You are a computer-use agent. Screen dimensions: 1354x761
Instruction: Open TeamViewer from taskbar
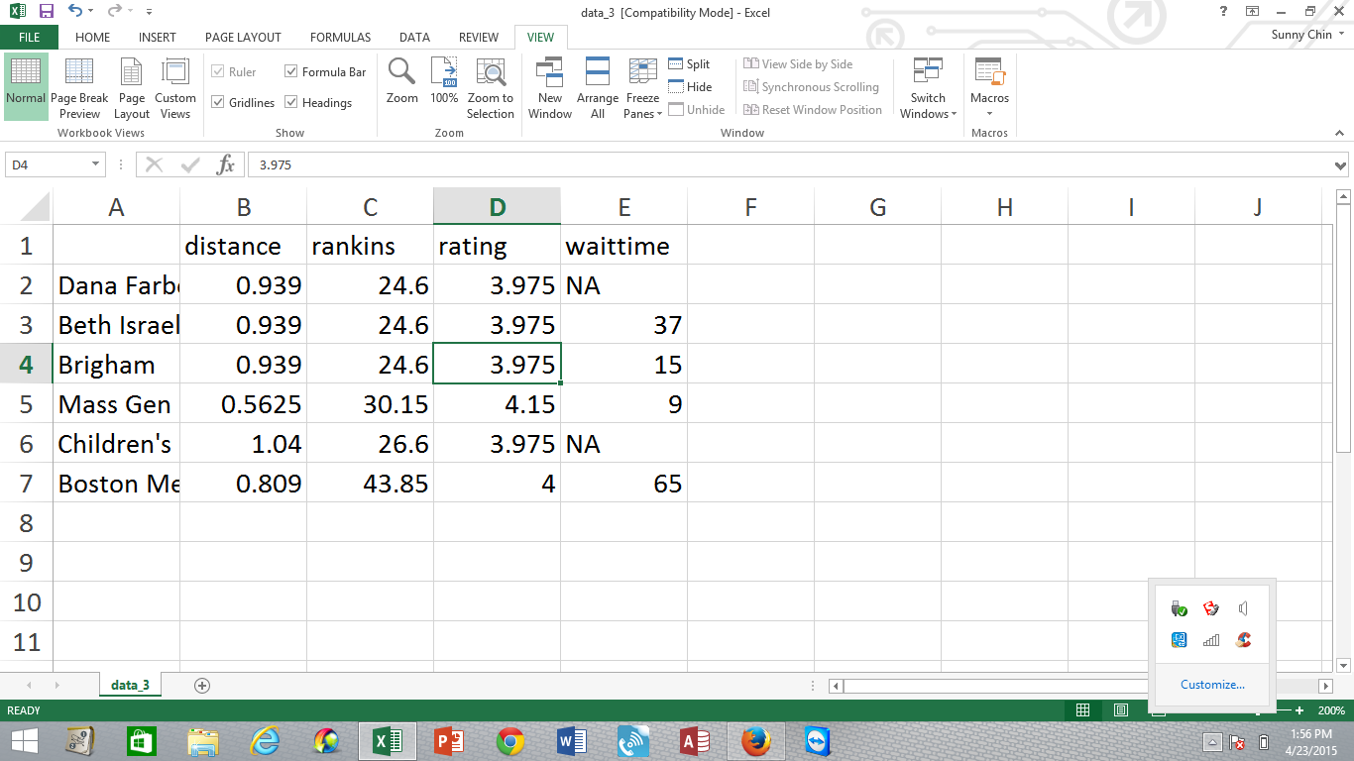pos(818,741)
